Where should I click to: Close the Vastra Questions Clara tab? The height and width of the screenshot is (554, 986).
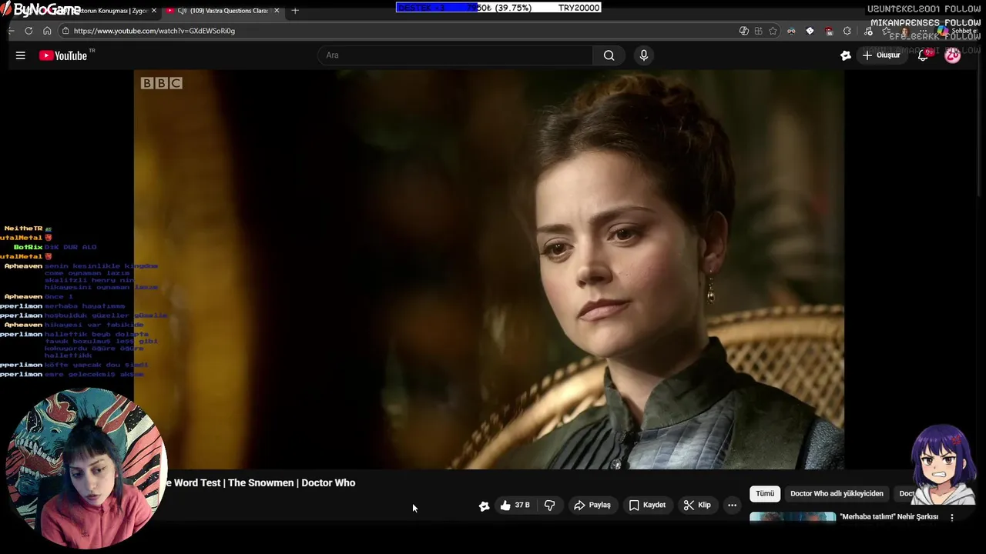coord(277,11)
